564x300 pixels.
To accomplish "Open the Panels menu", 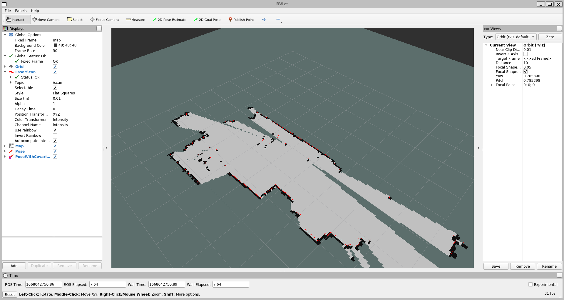I will (21, 11).
